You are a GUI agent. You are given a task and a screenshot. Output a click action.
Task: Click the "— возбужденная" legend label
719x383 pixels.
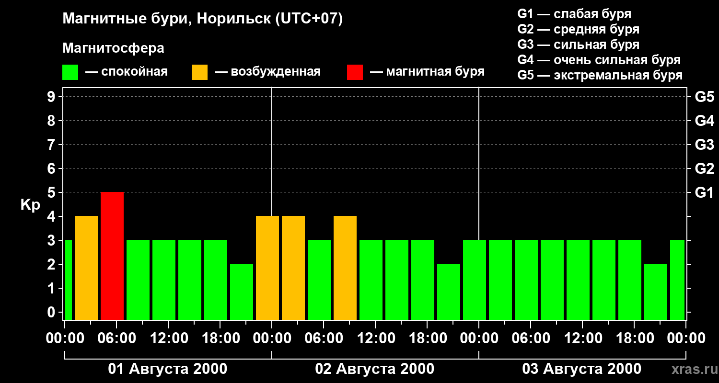pos(268,72)
